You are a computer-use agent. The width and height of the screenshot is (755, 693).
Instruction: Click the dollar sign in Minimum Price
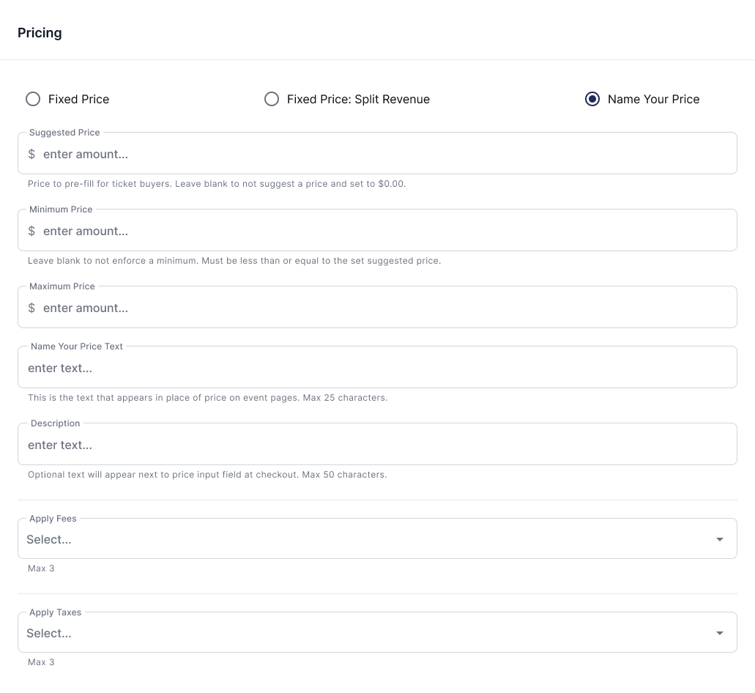tap(31, 231)
